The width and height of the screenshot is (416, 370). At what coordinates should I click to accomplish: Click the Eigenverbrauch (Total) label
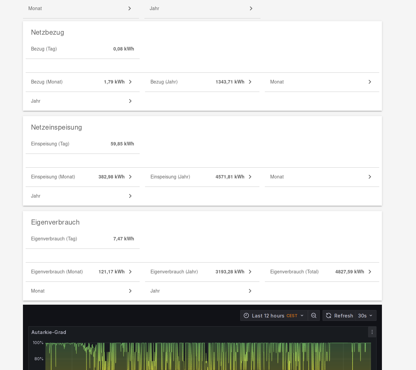(295, 272)
